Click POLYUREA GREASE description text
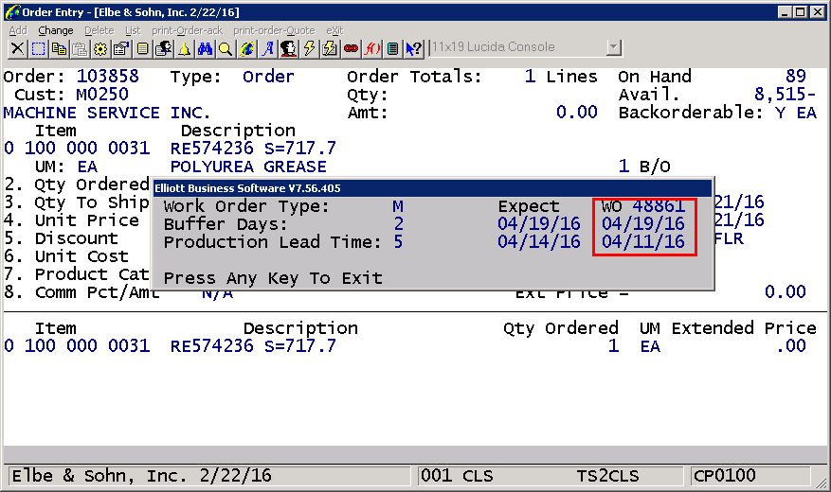This screenshot has width=831, height=492. click(248, 167)
